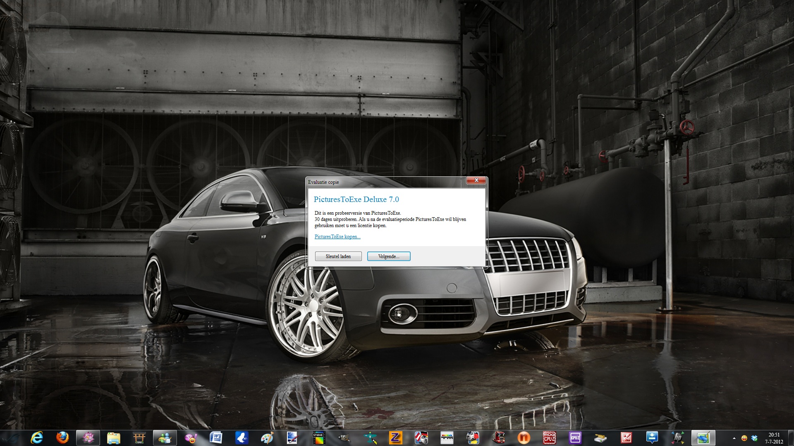Open the PicturesToExe kopen... link
This screenshot has width=794, height=446.
coord(337,237)
